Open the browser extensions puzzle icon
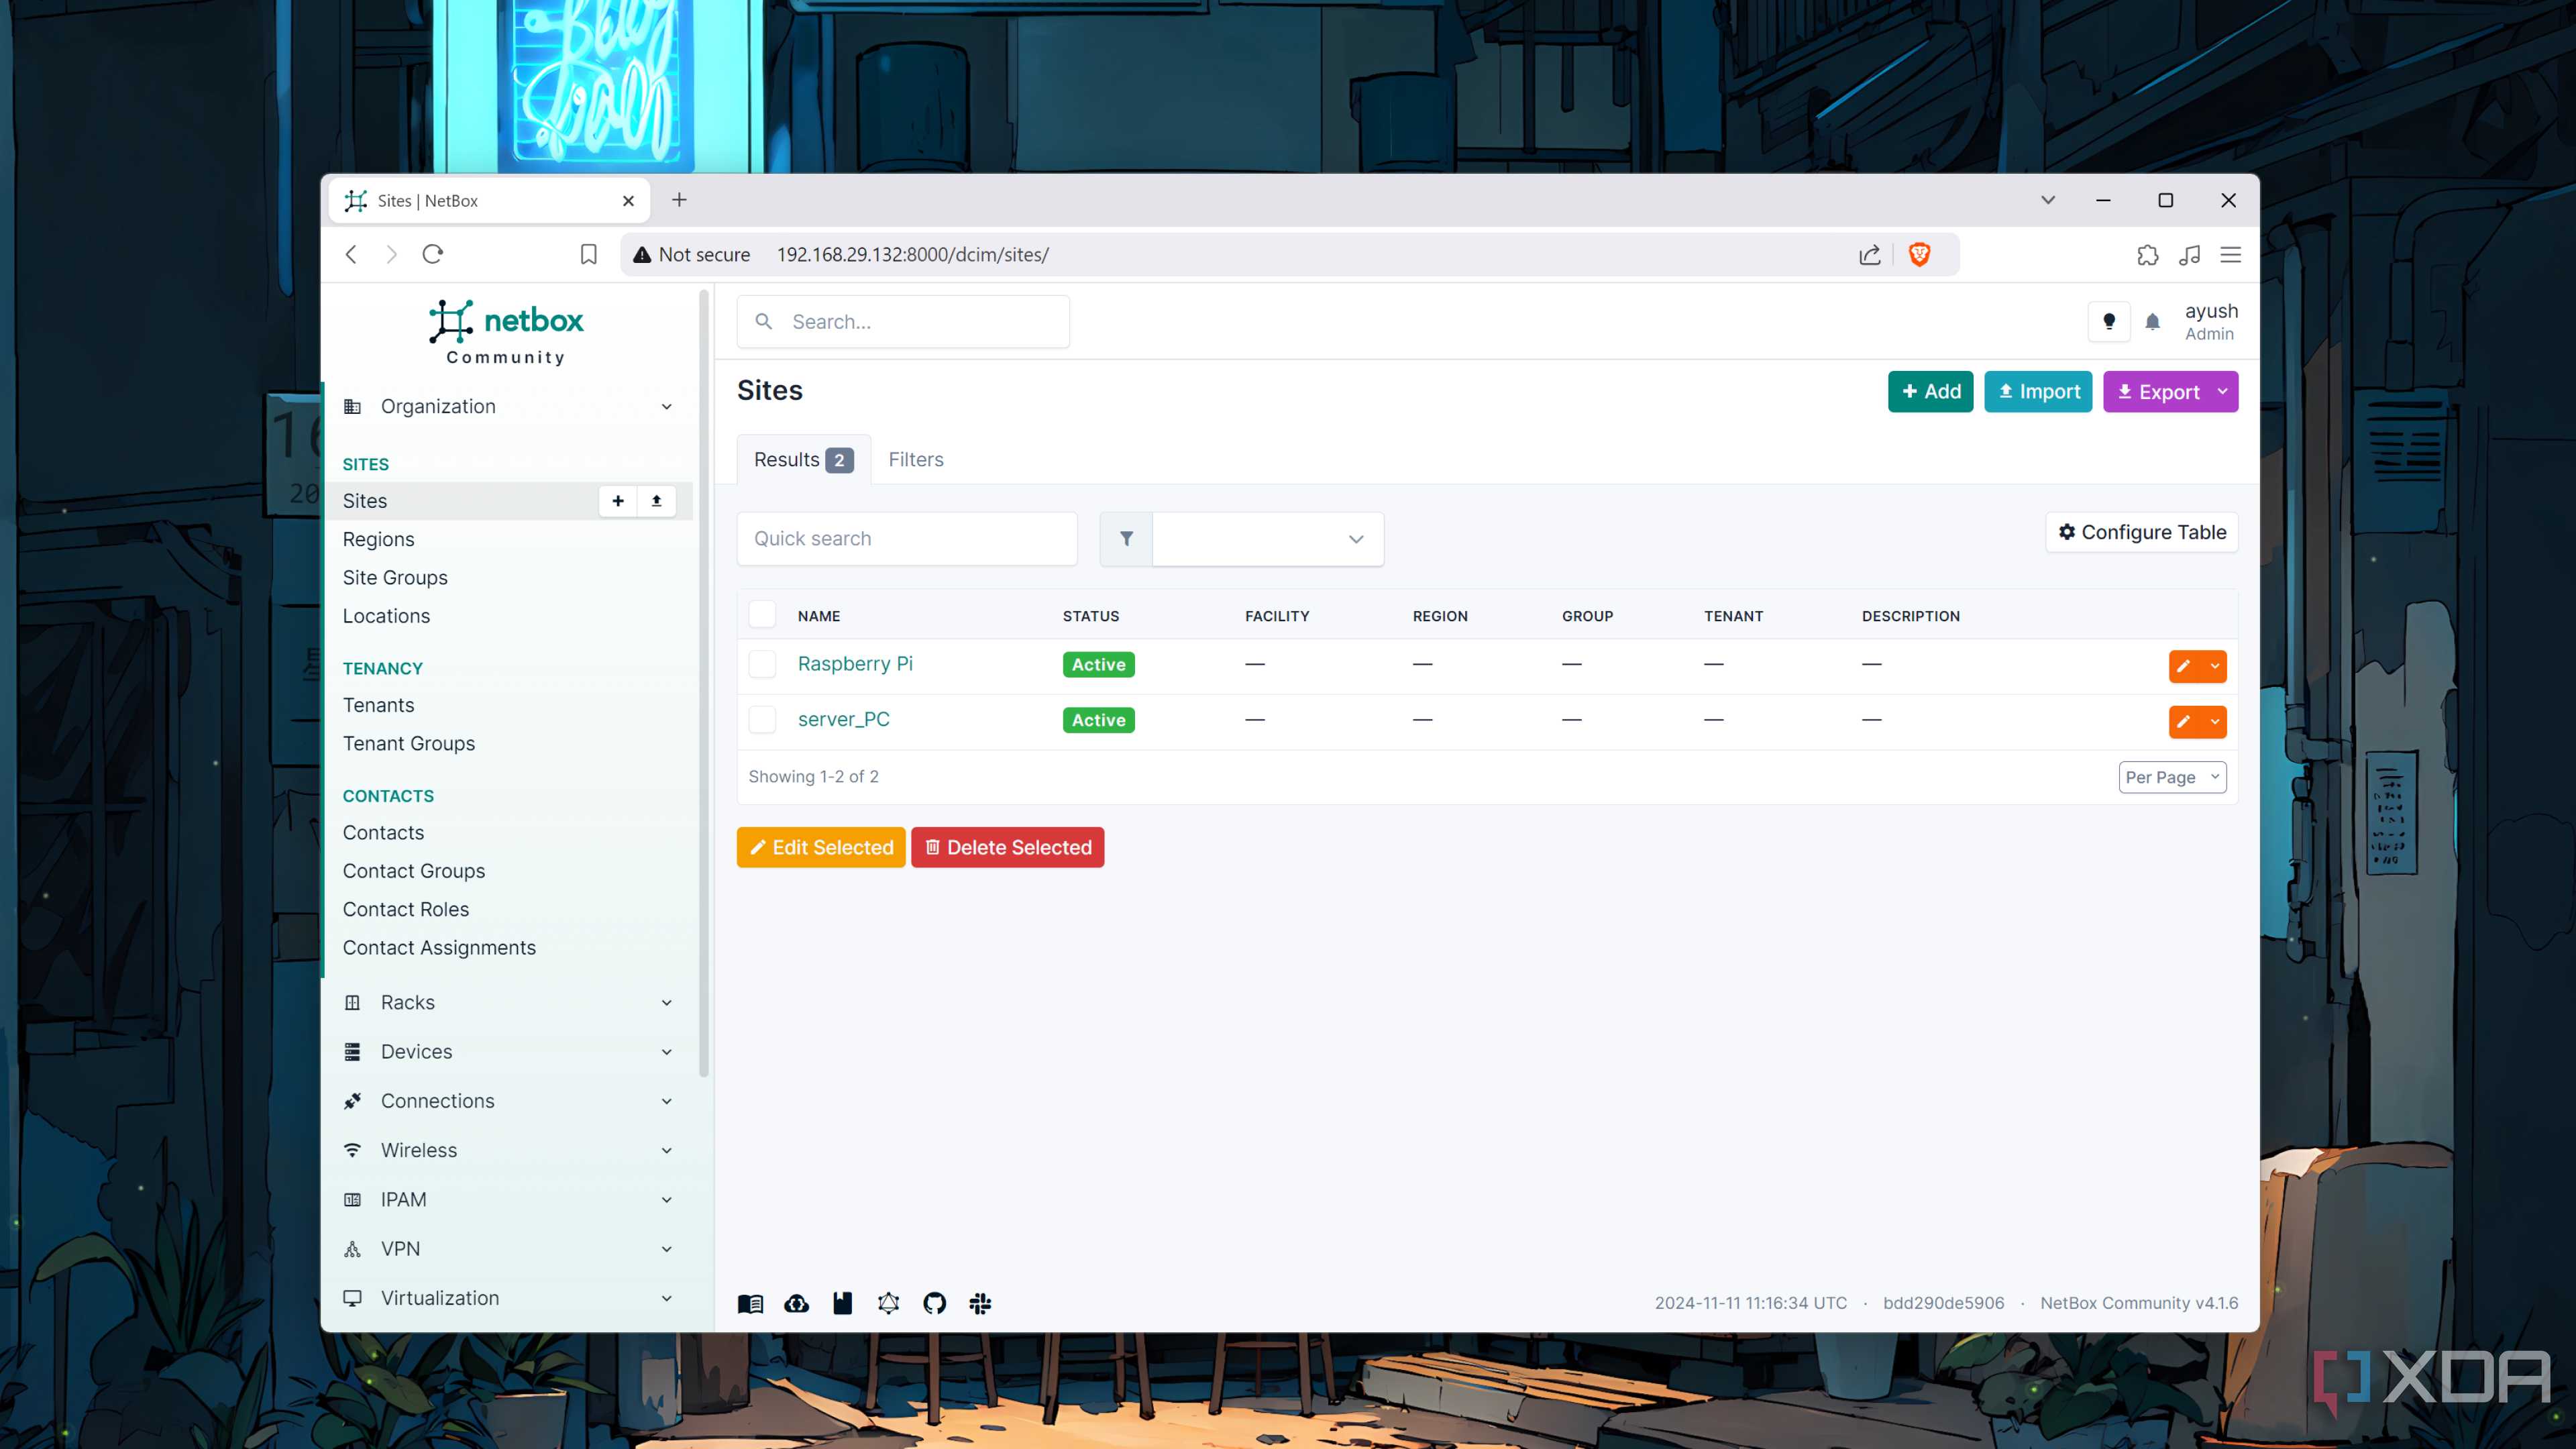Screen dimensions: 2576x1449 click(2147, 254)
